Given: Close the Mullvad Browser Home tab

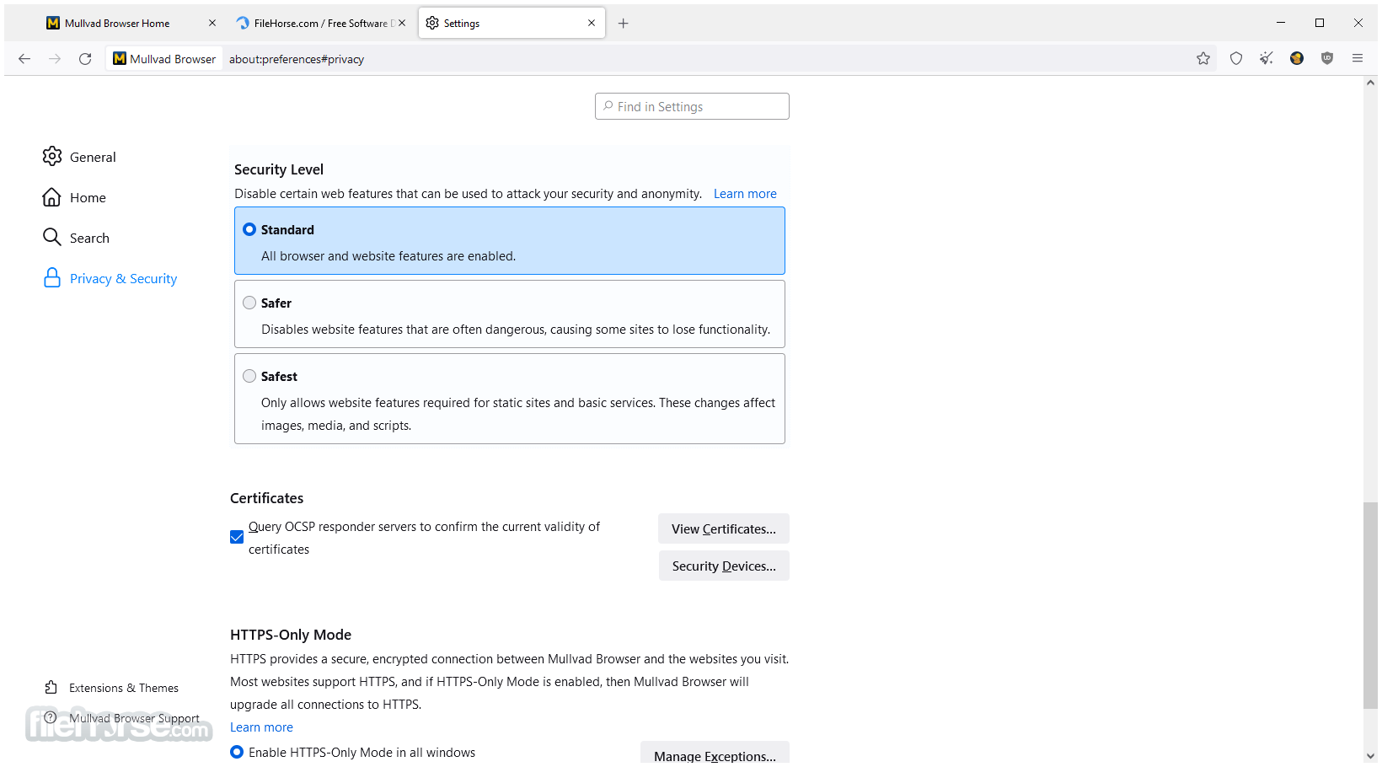Looking at the screenshot, I should 212,24.
